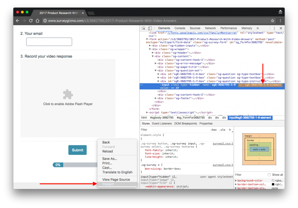Open Chrome three-dot menu
The image size is (298, 208).
280,21
